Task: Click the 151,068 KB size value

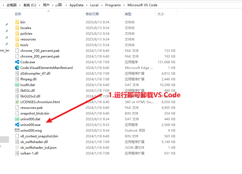Action: coord(166,62)
